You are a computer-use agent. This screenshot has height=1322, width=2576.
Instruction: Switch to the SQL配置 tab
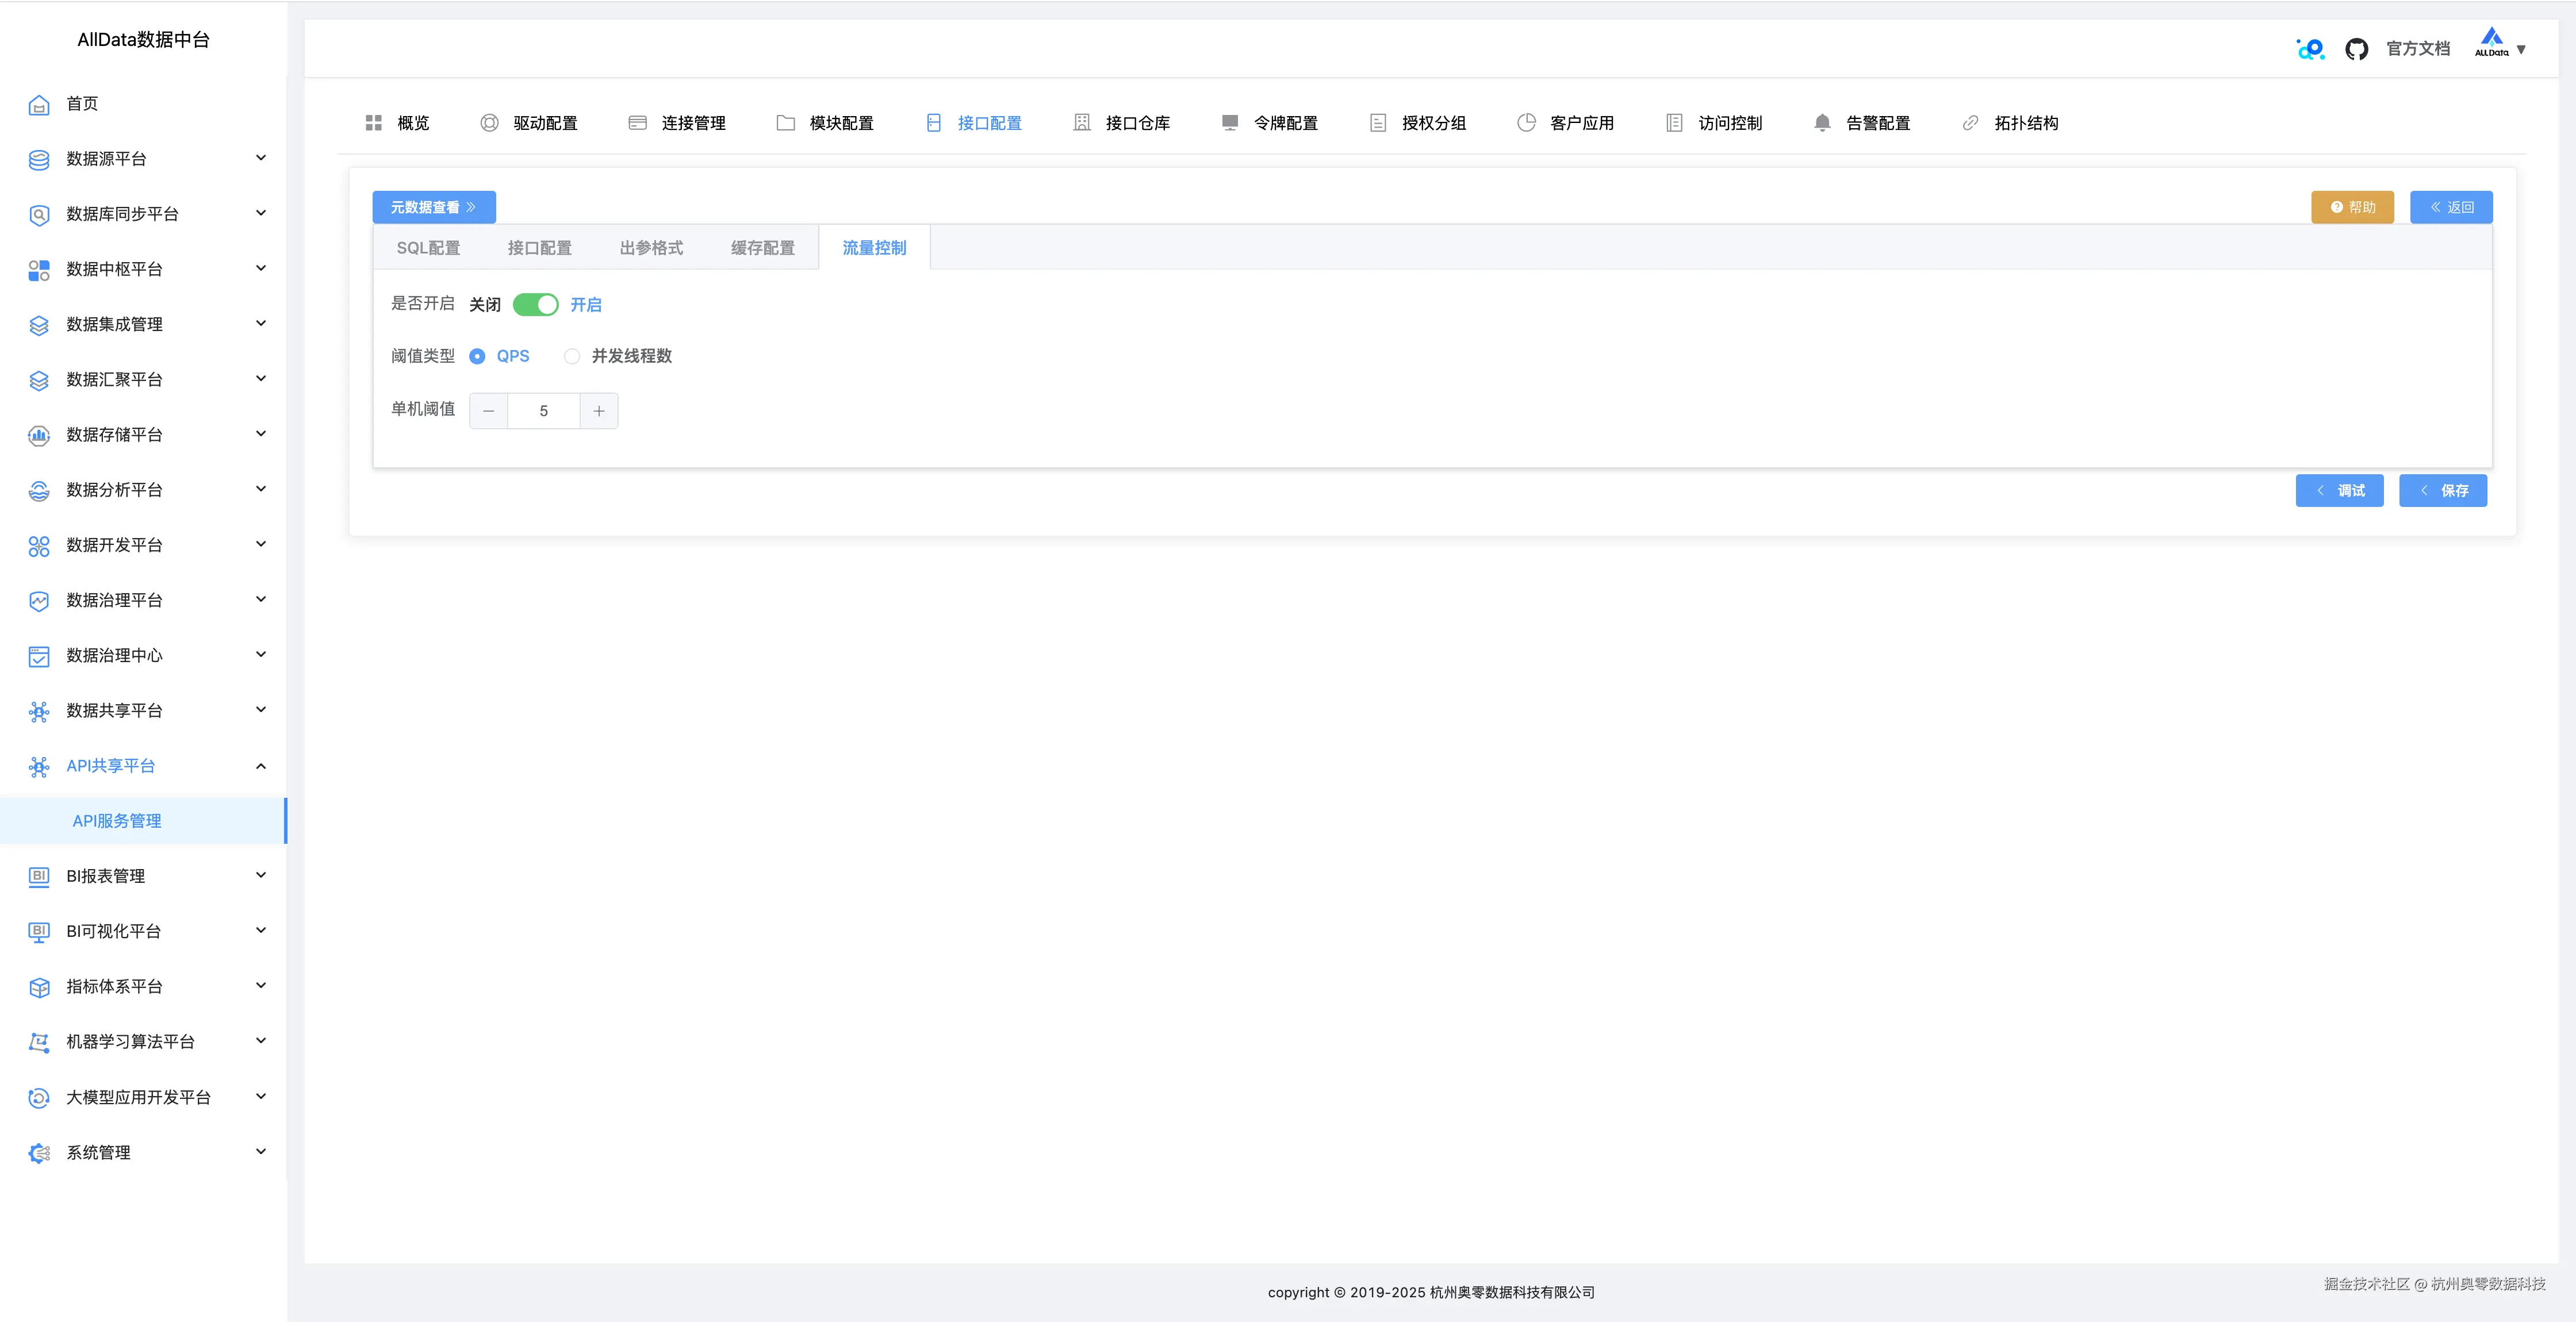point(428,248)
